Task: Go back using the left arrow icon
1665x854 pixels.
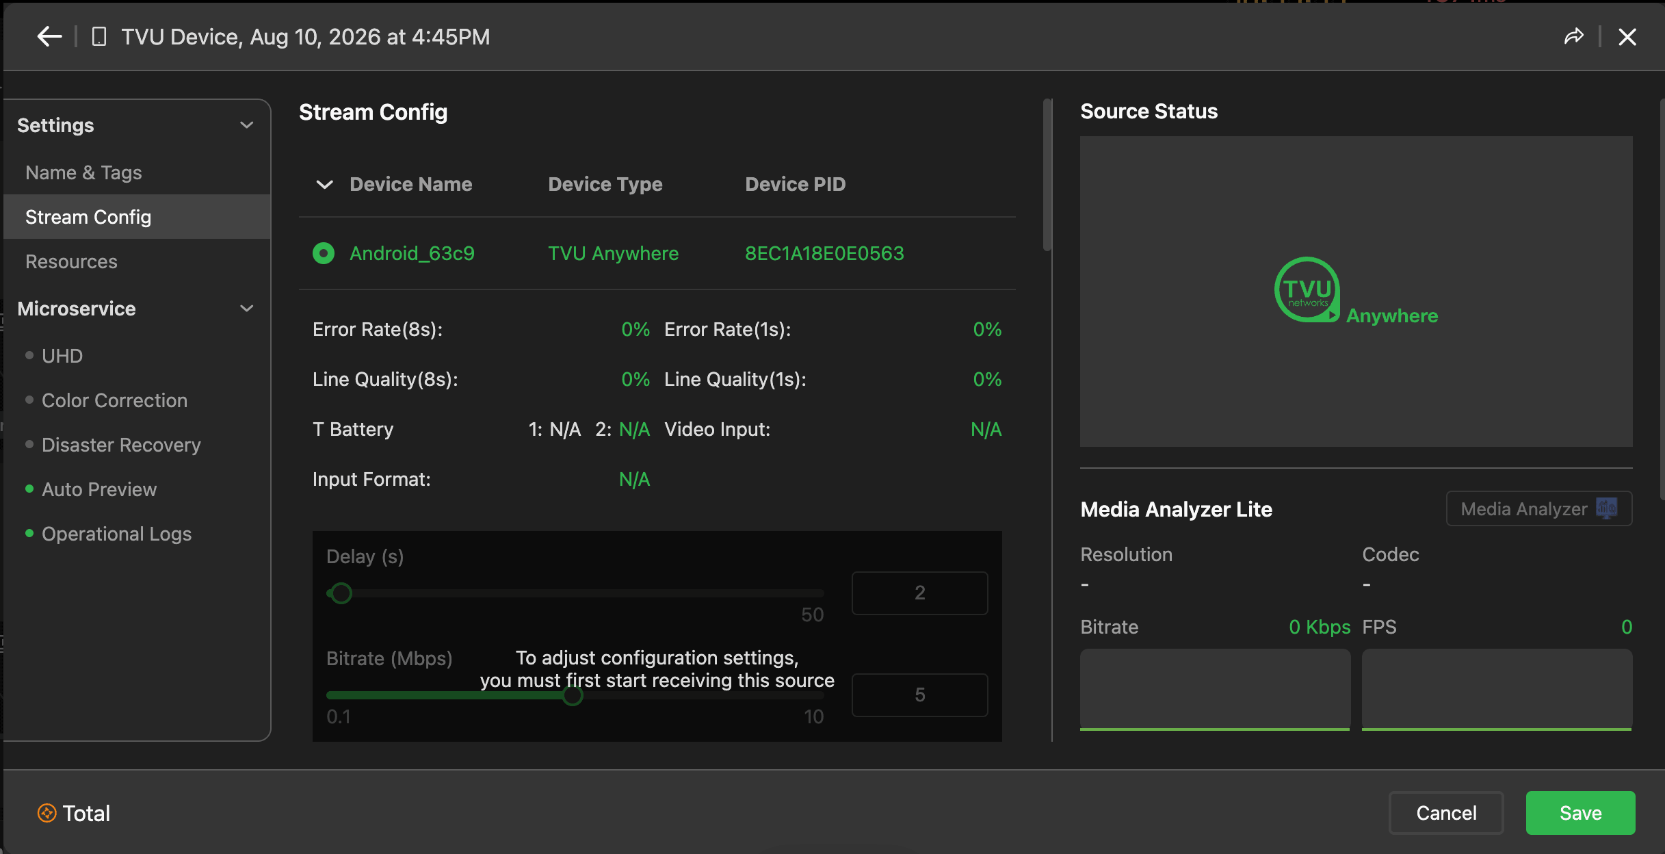Action: [x=49, y=36]
